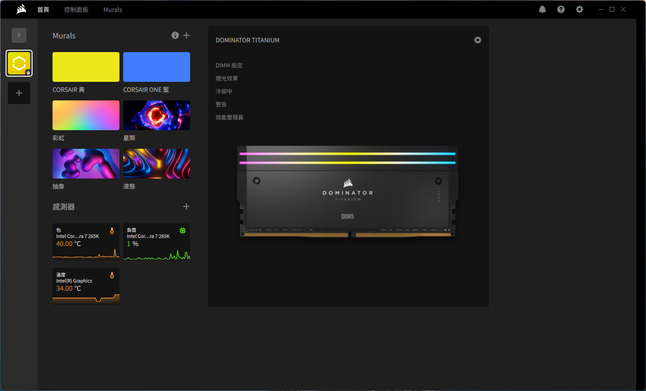
Task: Click the Murals info icon
Action: (x=175, y=35)
